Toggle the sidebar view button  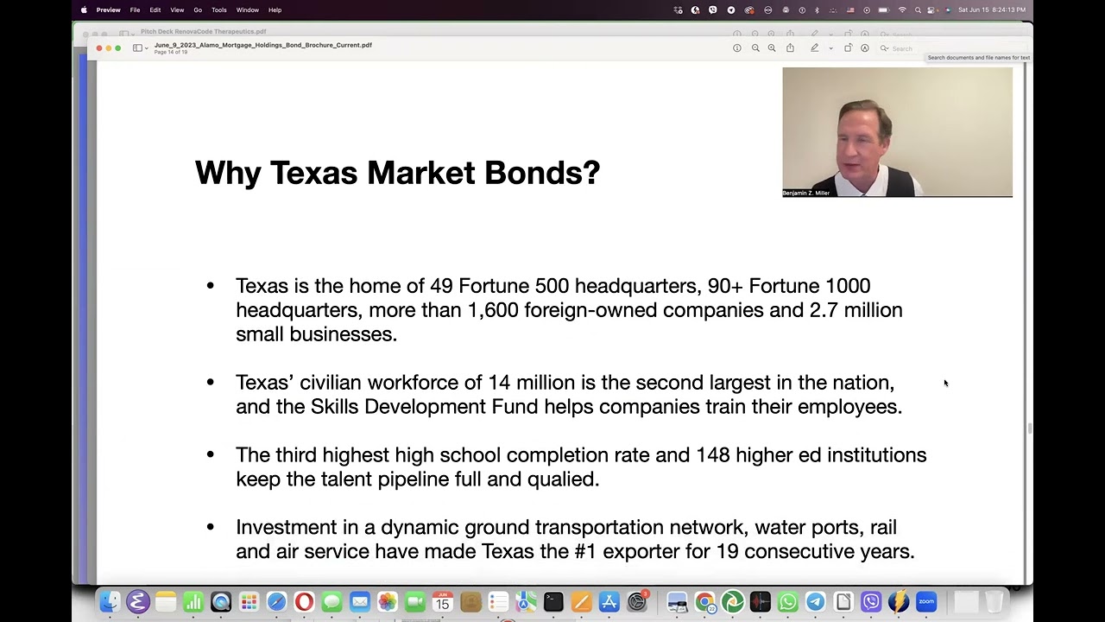click(136, 48)
